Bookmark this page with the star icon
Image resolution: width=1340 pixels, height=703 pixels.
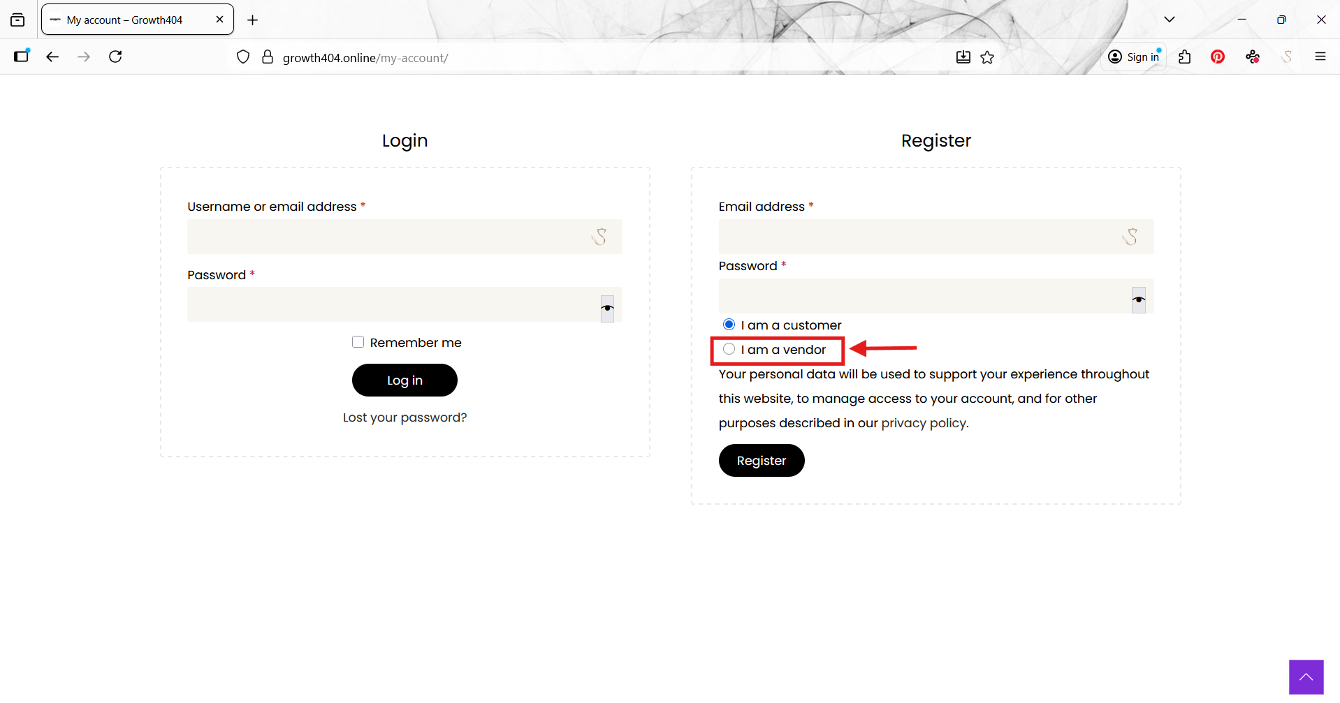coord(987,57)
